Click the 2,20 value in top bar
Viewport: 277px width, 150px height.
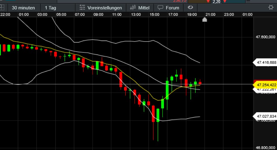click(216, 2)
